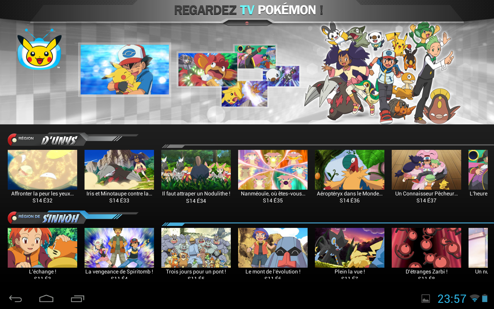
Task: Tap the Pokéball icon beside Région d'Unys
Action: pyautogui.click(x=12, y=140)
